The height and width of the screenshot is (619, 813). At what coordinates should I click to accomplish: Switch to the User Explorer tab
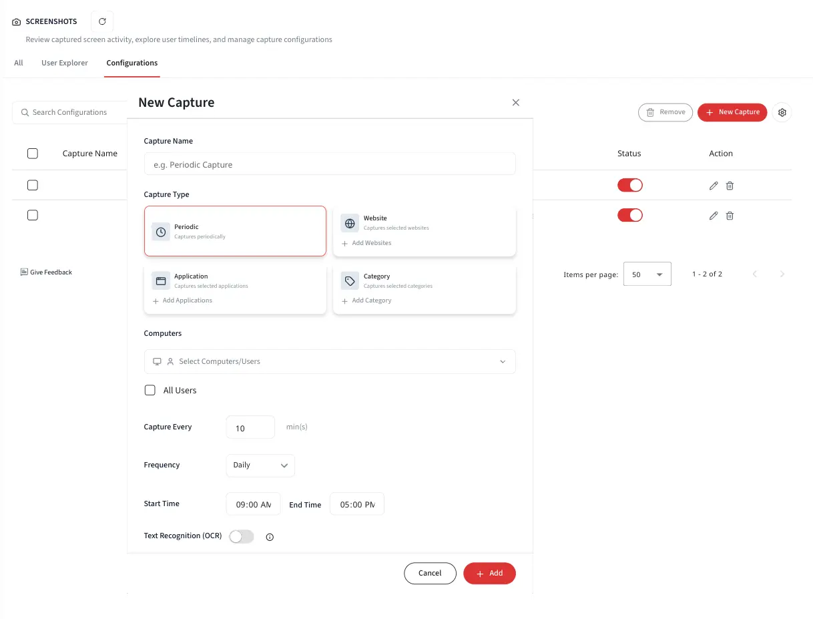click(x=65, y=63)
